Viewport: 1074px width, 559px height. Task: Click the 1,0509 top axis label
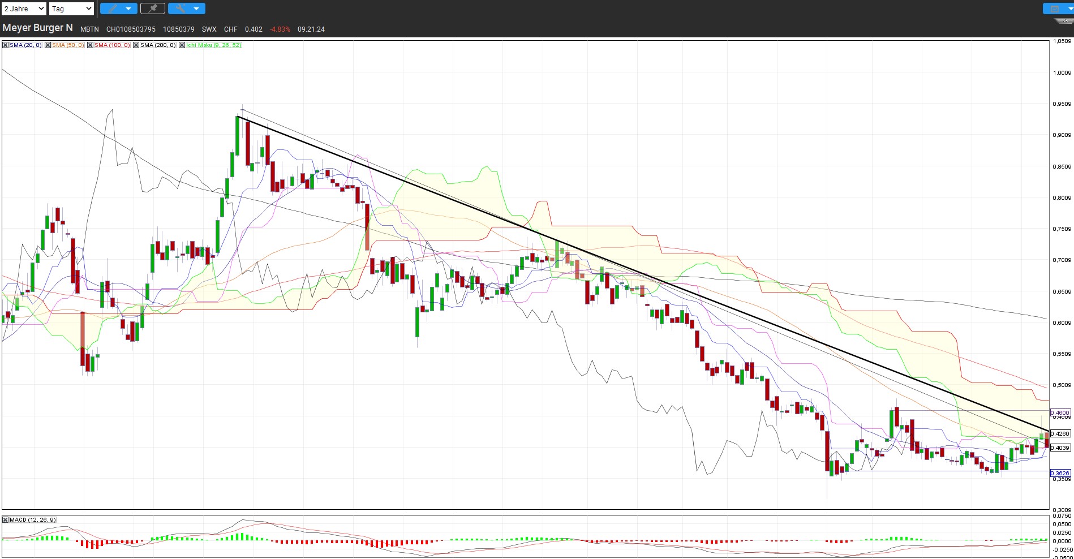[x=1062, y=41]
